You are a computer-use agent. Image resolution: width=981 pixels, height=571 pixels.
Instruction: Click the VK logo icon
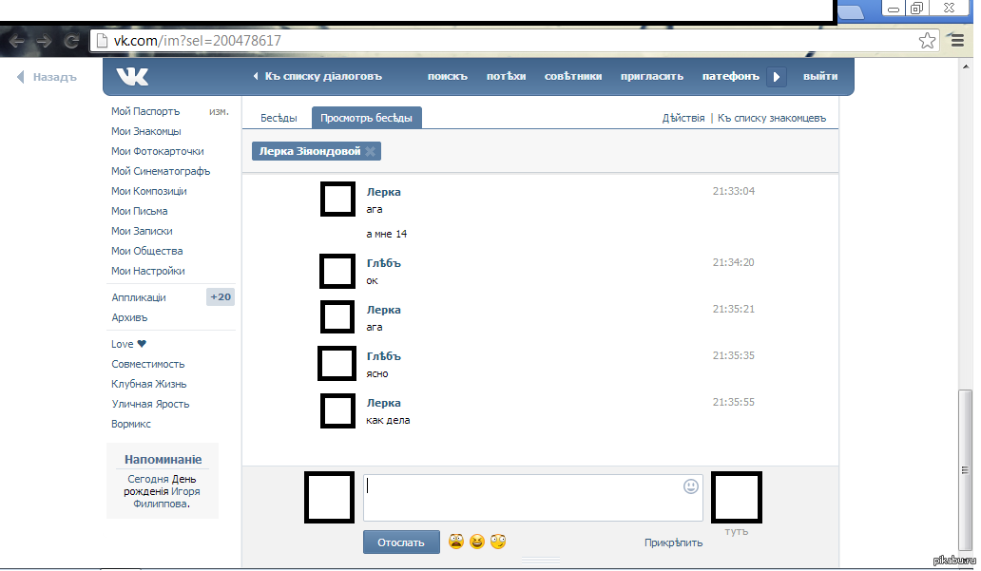[x=132, y=77]
